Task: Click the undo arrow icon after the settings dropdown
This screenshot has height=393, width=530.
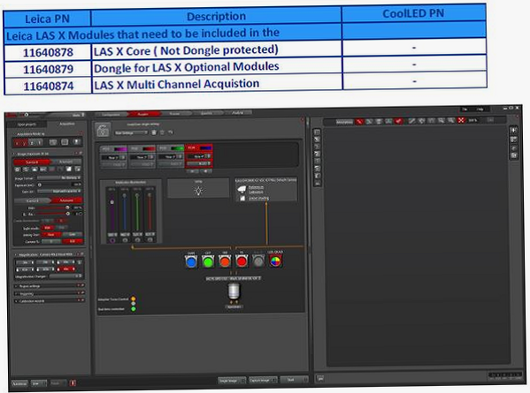Action: click(171, 132)
